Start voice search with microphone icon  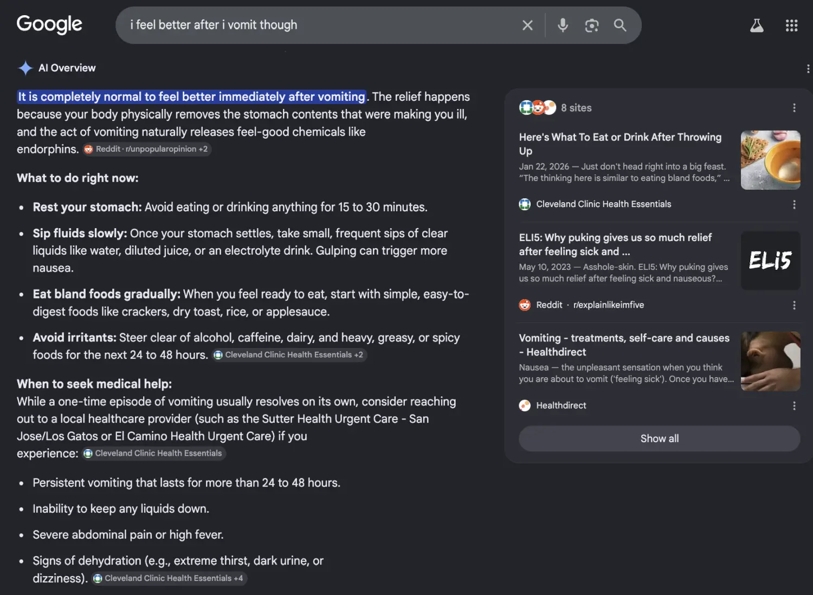click(x=563, y=25)
